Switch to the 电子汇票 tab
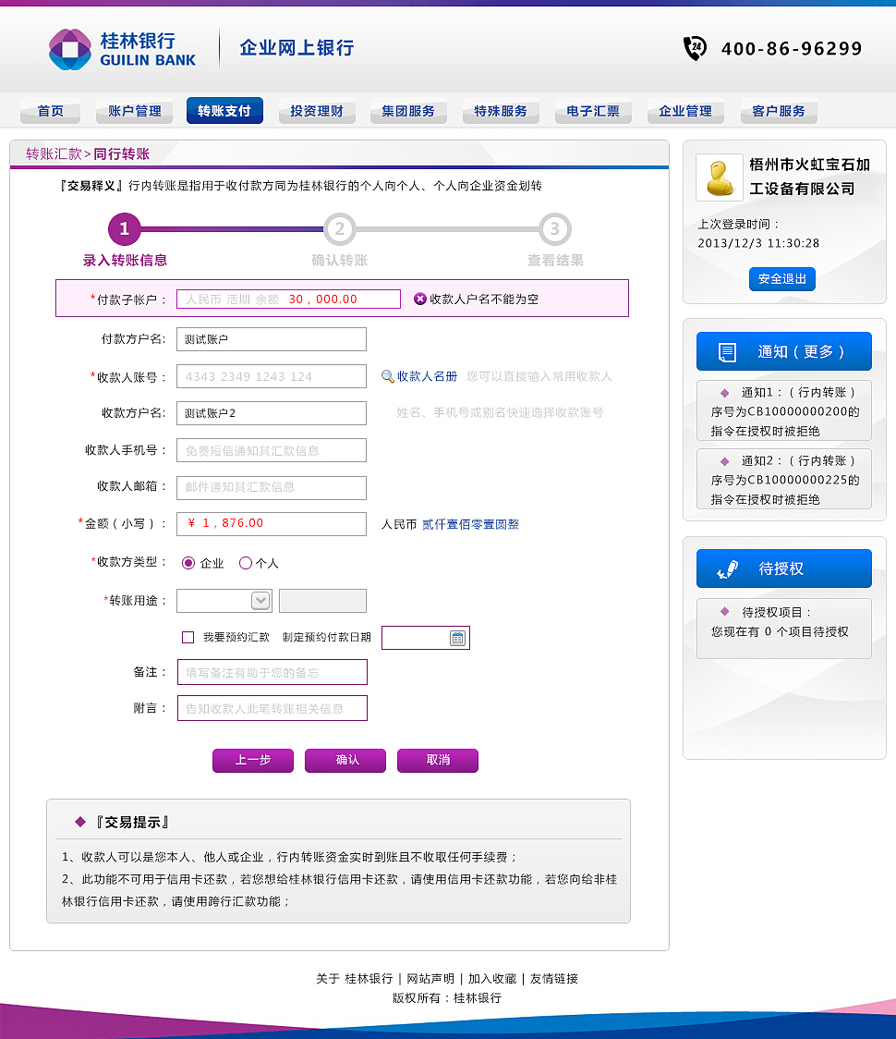The height and width of the screenshot is (1039, 896). point(593,111)
